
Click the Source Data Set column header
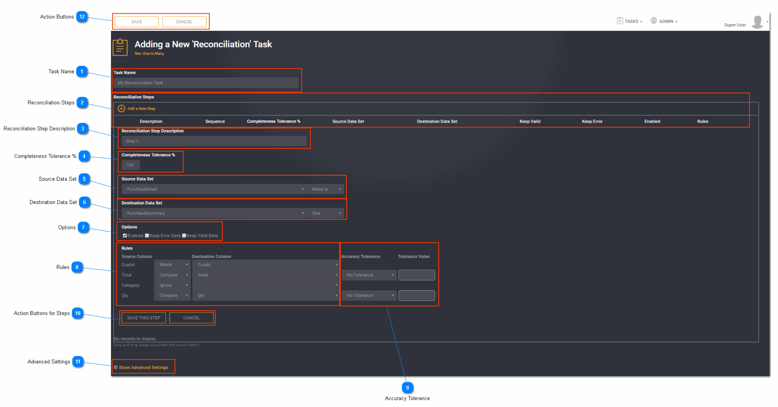click(348, 121)
